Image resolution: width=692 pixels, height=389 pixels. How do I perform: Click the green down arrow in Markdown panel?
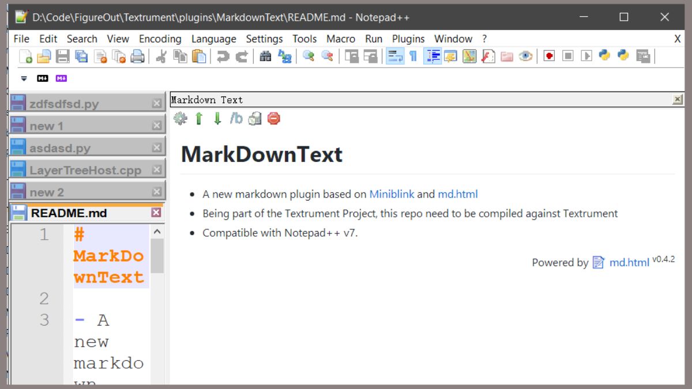217,119
